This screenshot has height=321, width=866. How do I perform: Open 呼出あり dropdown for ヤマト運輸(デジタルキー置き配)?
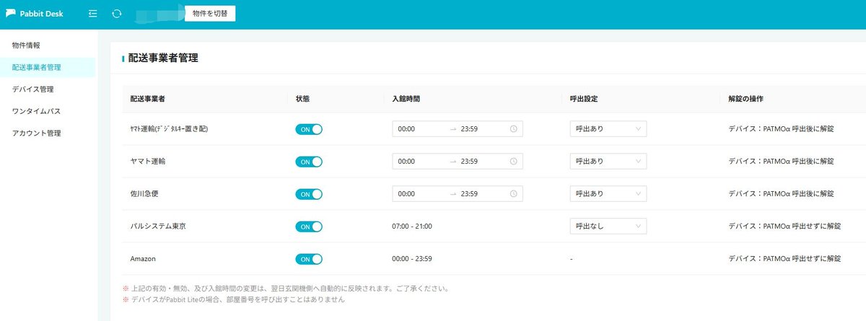(x=608, y=129)
